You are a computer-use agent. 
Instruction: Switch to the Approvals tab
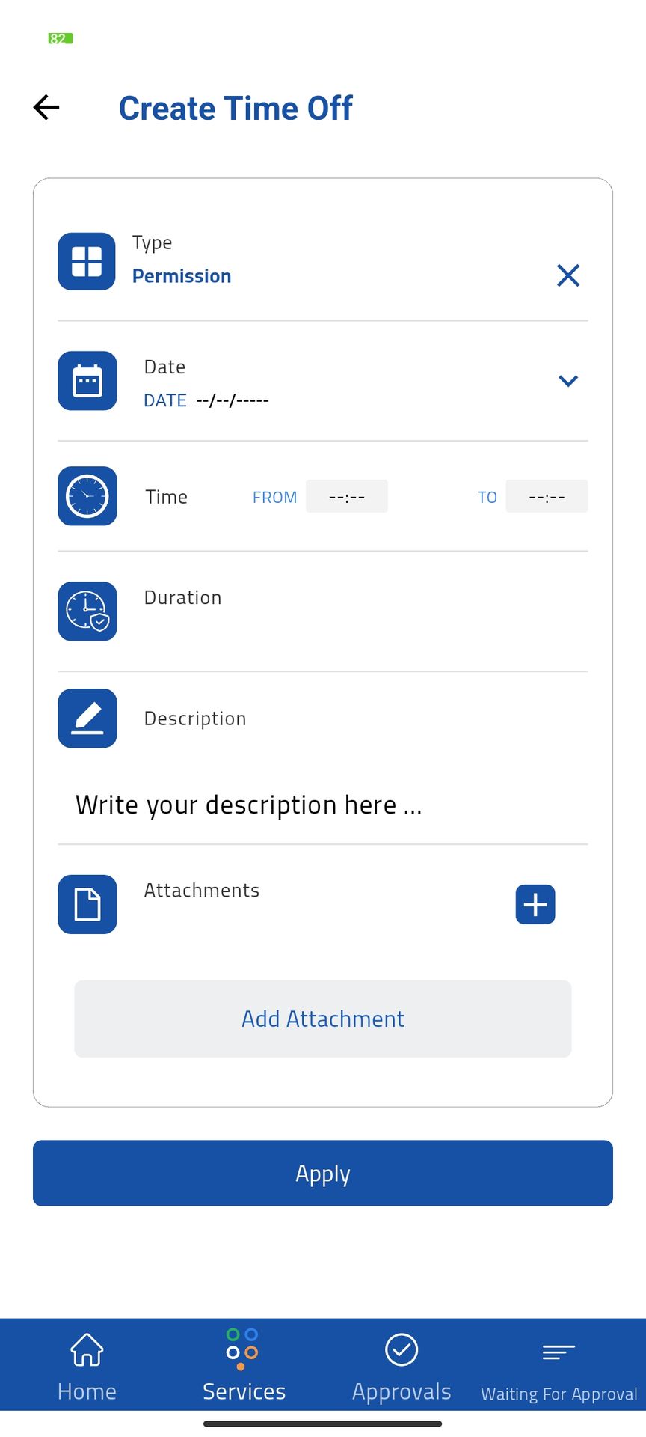pyautogui.click(x=402, y=1367)
